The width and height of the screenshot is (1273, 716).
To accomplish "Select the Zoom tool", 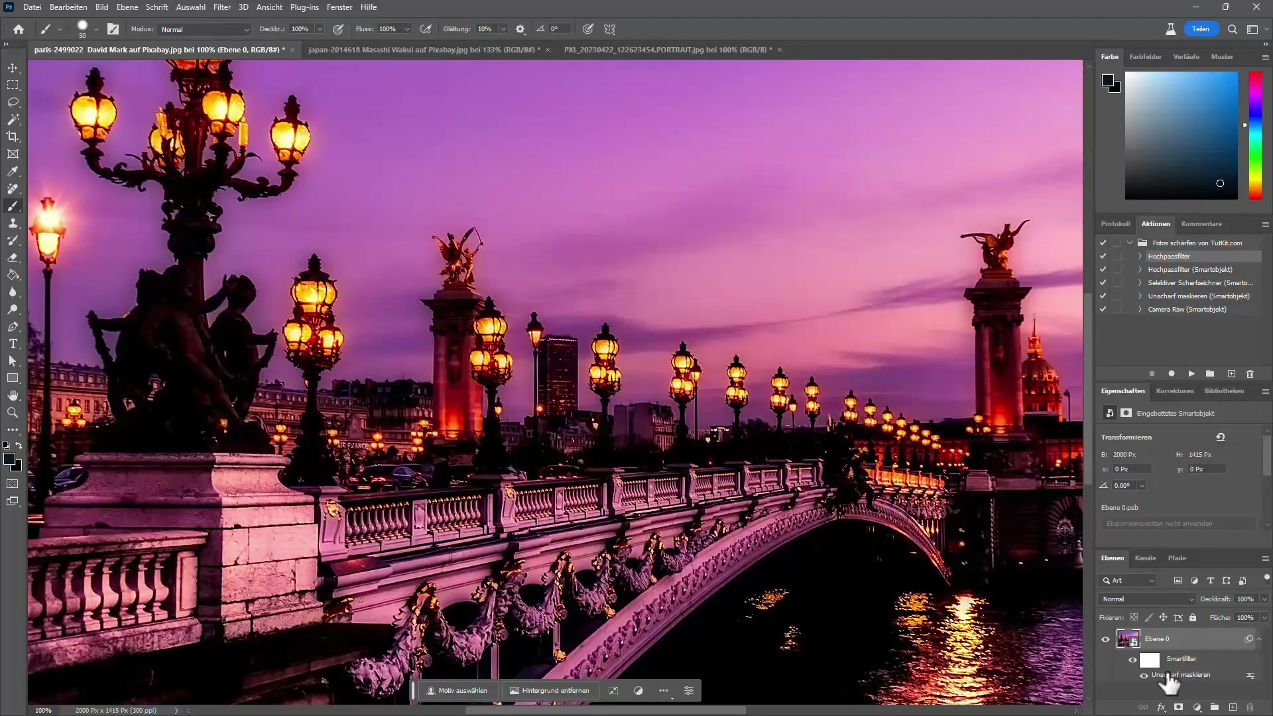I will [12, 412].
